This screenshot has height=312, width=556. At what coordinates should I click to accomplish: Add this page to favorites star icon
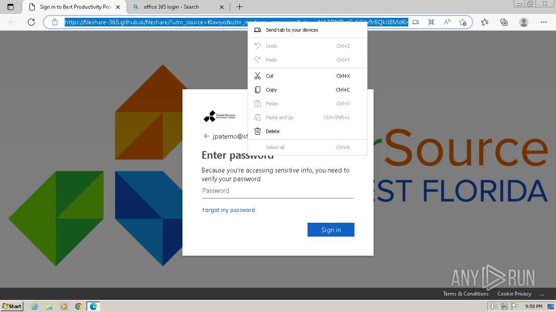coord(463,22)
